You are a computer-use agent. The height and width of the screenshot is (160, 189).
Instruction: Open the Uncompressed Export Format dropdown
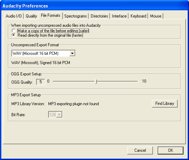pyautogui.click(x=44, y=53)
